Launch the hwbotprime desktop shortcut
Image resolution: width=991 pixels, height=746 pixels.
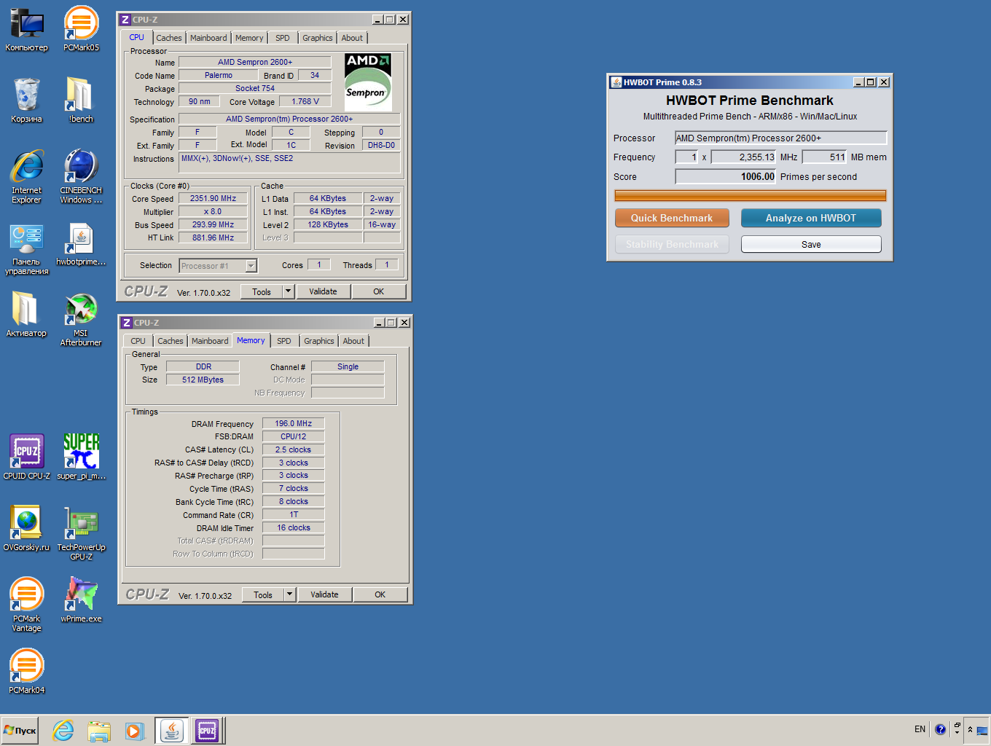pyautogui.click(x=81, y=245)
